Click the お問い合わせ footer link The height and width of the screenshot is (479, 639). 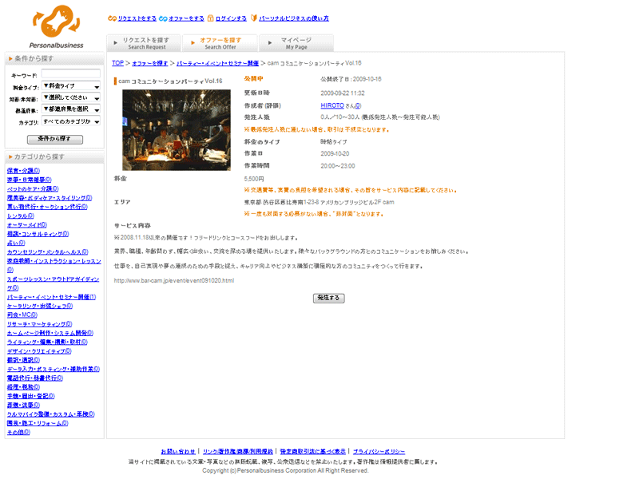pyautogui.click(x=178, y=451)
